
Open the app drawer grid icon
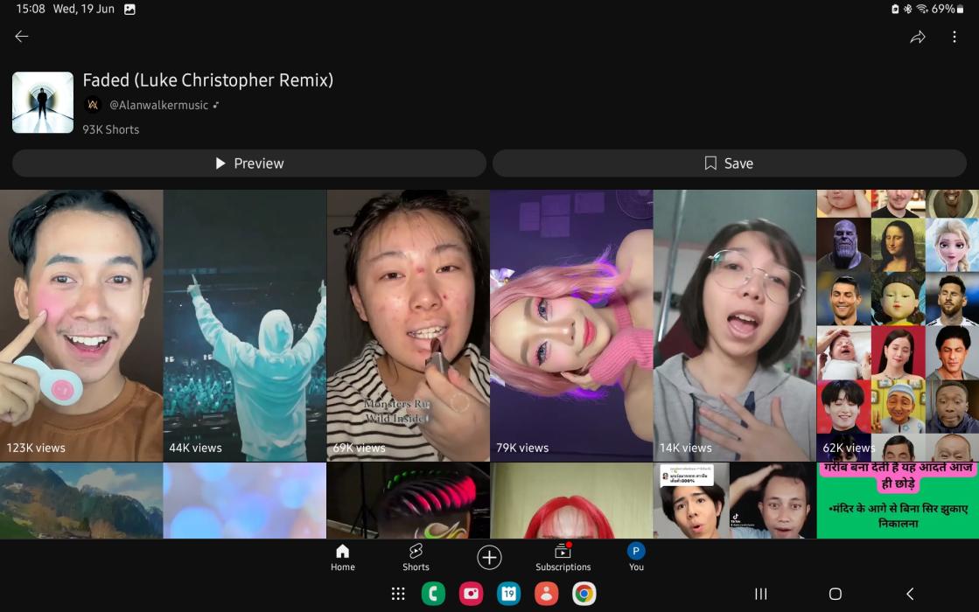coord(398,595)
